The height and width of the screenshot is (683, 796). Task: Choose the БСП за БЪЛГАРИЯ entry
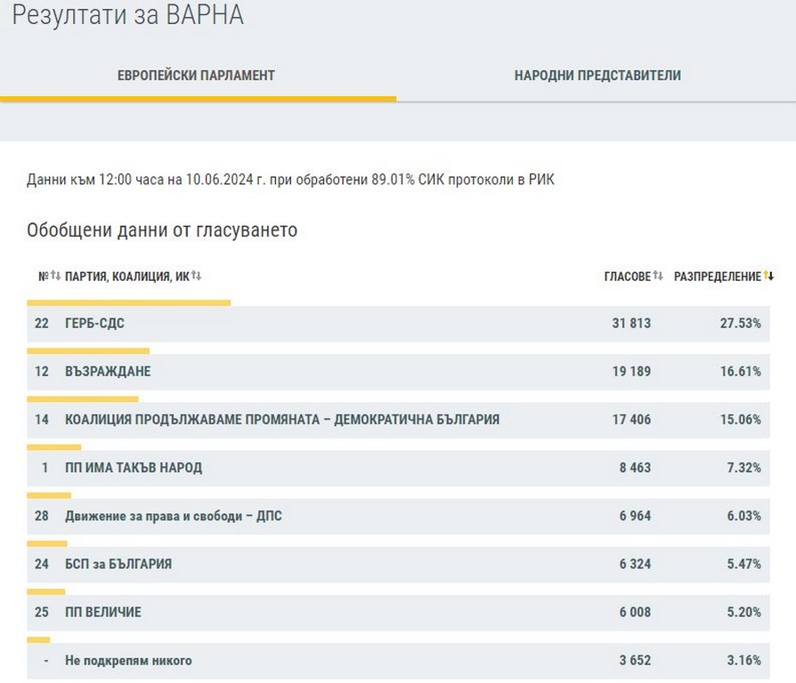(118, 564)
